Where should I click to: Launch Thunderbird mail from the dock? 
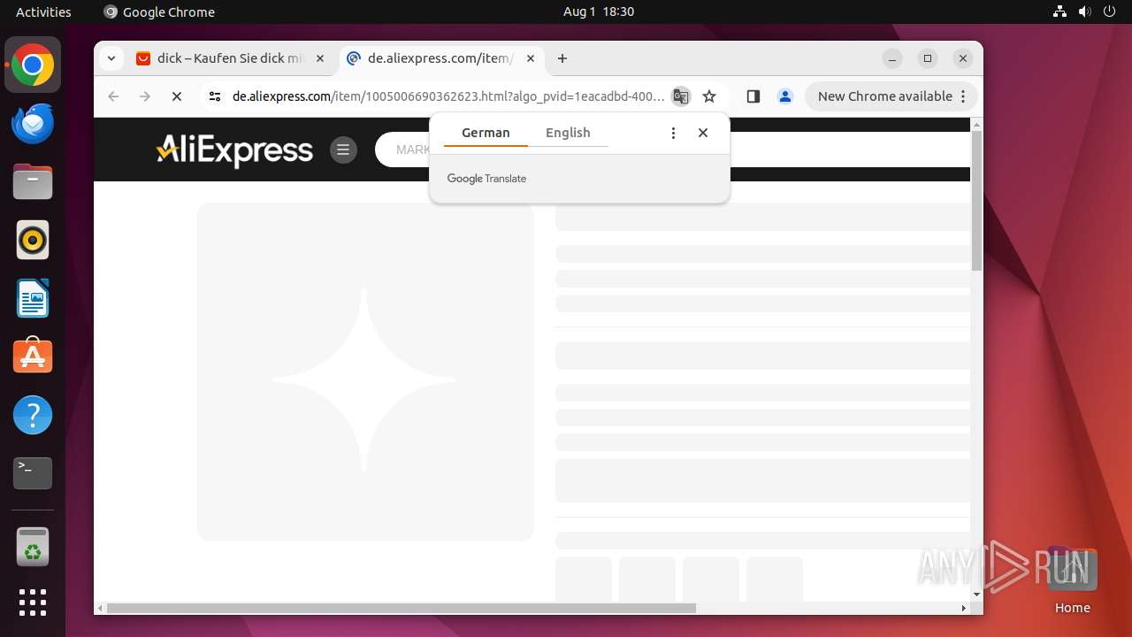[x=33, y=123]
